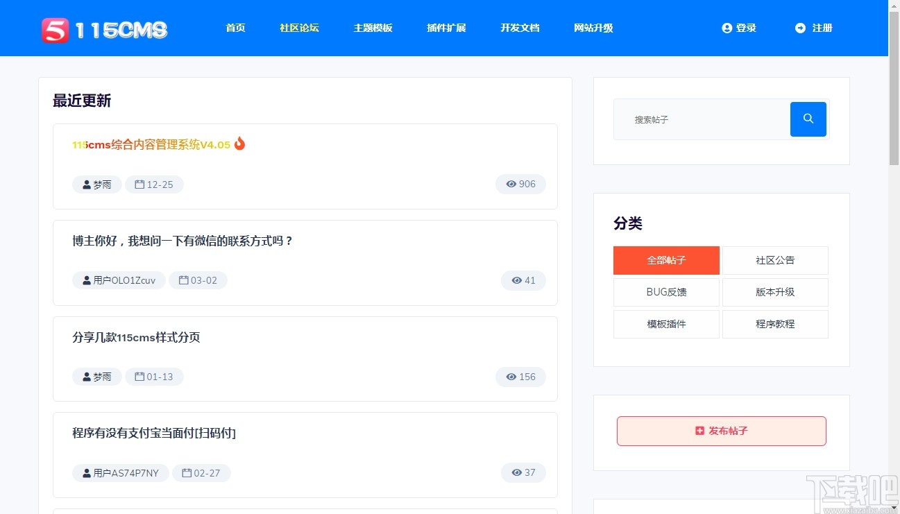Click the user icon beside 用户OLO1Zcuv
900x514 pixels.
[87, 280]
